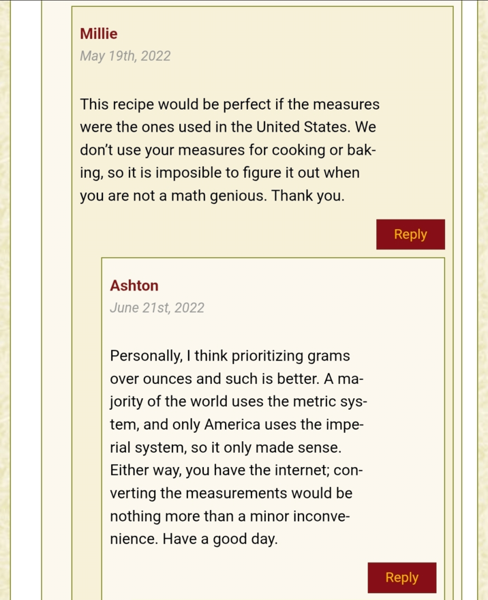
Task: Open Ashton's commenter name link
Action: (x=134, y=286)
